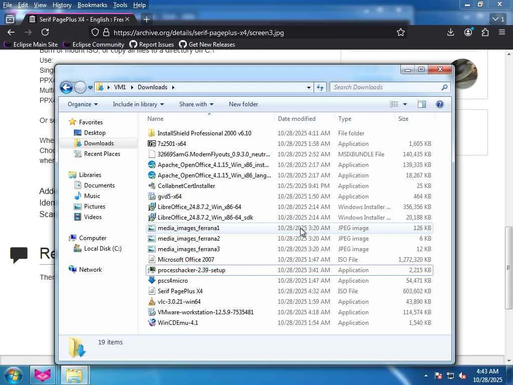Screen dimensions: 513x385
Task: Open the Firefox File menu
Action: (7, 5)
